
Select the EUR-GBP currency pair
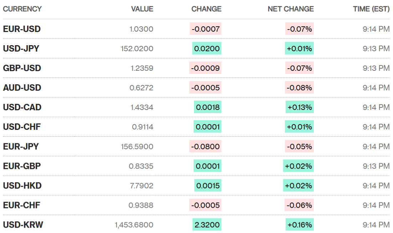coord(22,166)
